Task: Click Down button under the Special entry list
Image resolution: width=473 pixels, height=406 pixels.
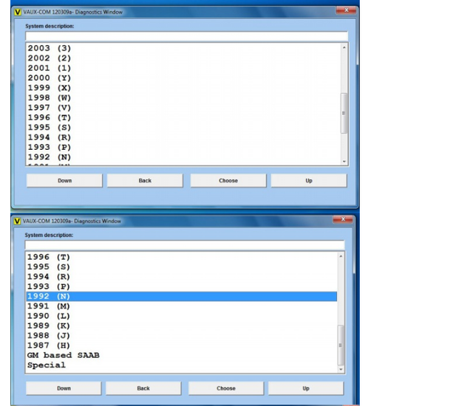Action: coord(64,388)
